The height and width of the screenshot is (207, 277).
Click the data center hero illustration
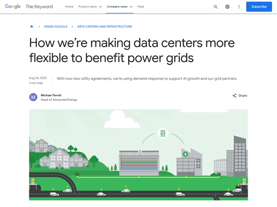[x=138, y=155]
